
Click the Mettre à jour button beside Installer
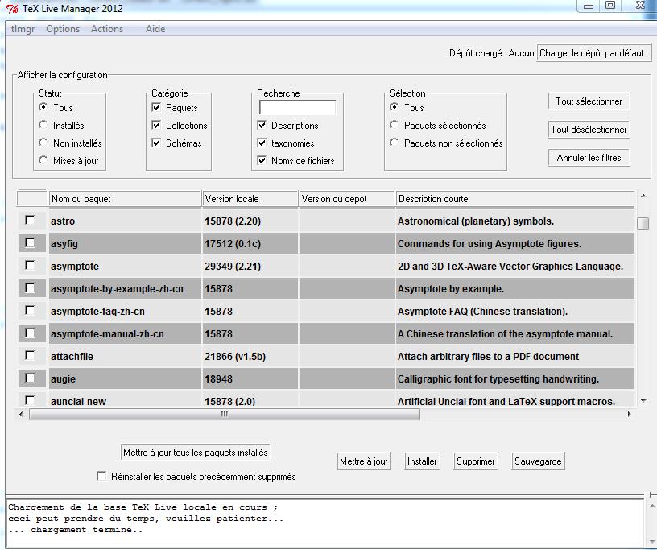[x=364, y=461]
